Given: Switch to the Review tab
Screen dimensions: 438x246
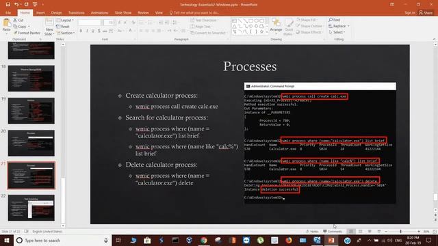Looking at the screenshot, I should click(143, 13).
